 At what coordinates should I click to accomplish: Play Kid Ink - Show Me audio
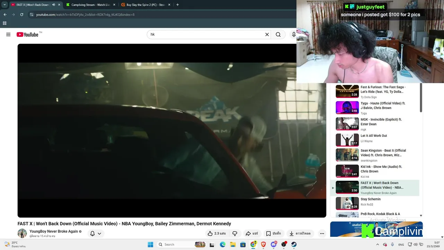click(375, 171)
